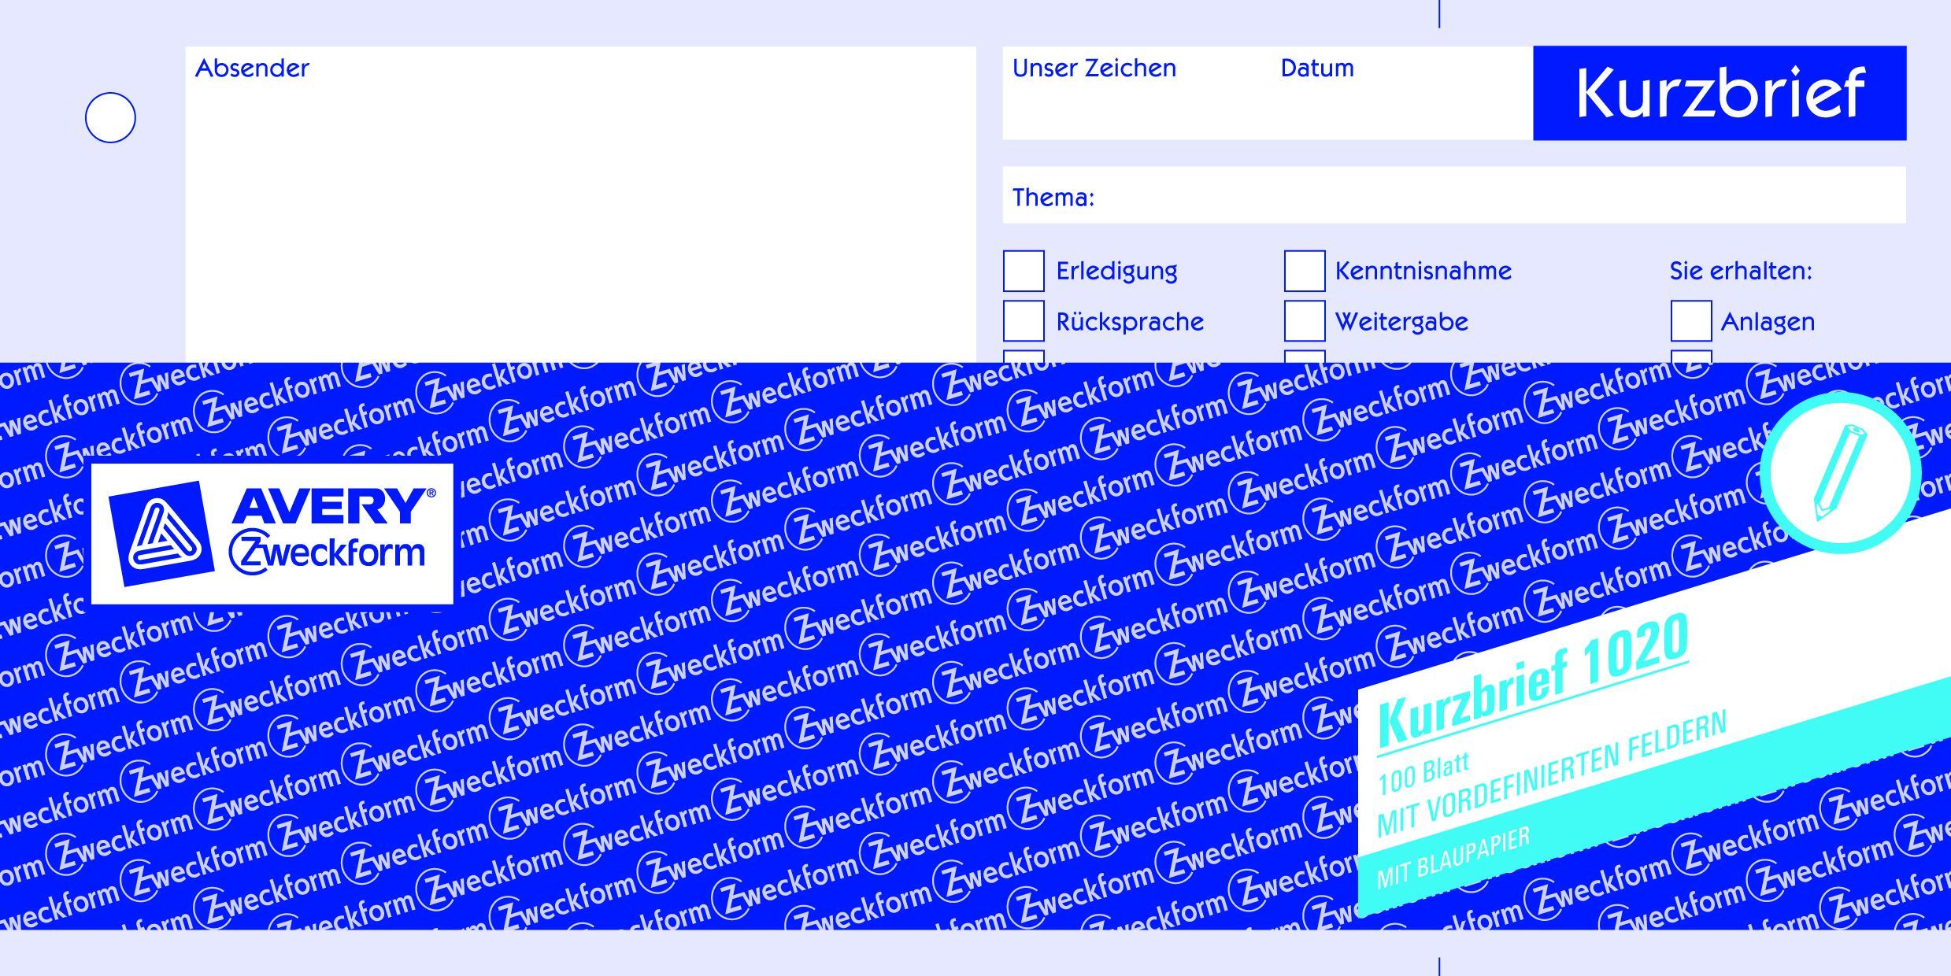Check the Weitergabe box
This screenshot has height=976, width=1951.
(1305, 321)
